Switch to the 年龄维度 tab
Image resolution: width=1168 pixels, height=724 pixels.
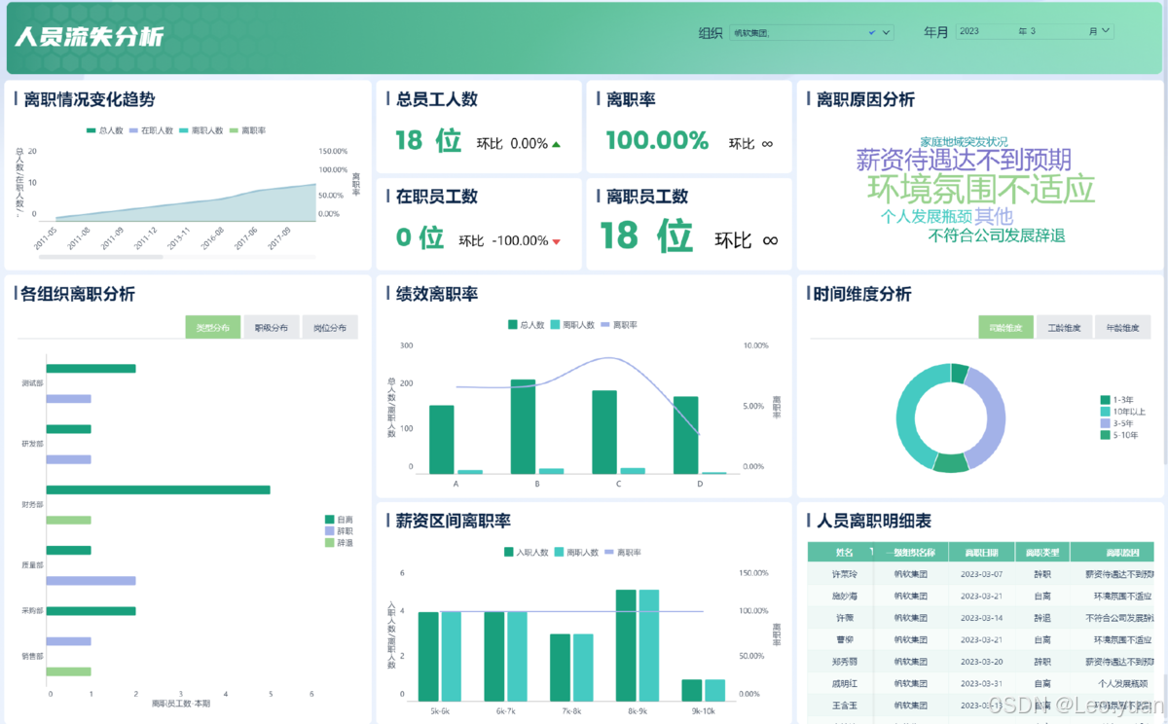point(1122,327)
